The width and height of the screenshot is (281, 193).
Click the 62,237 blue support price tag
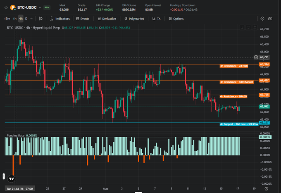click(x=264, y=123)
